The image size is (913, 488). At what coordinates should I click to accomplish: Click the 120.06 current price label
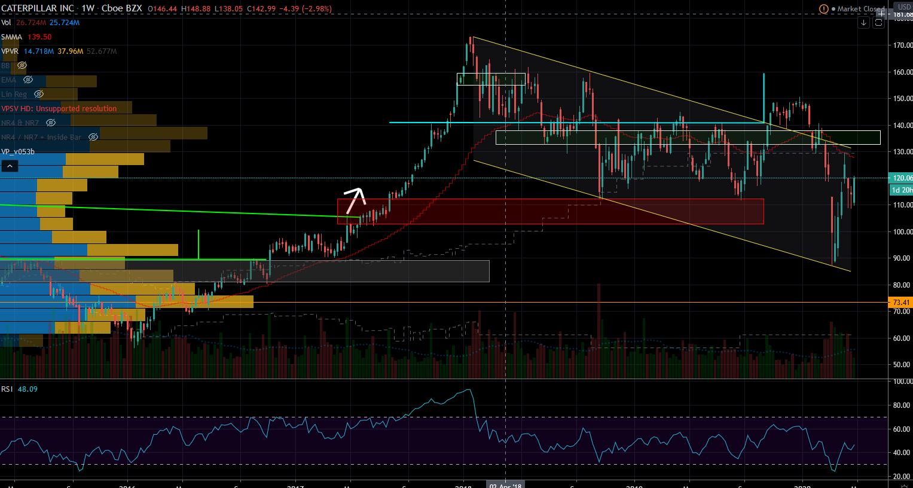pyautogui.click(x=902, y=178)
